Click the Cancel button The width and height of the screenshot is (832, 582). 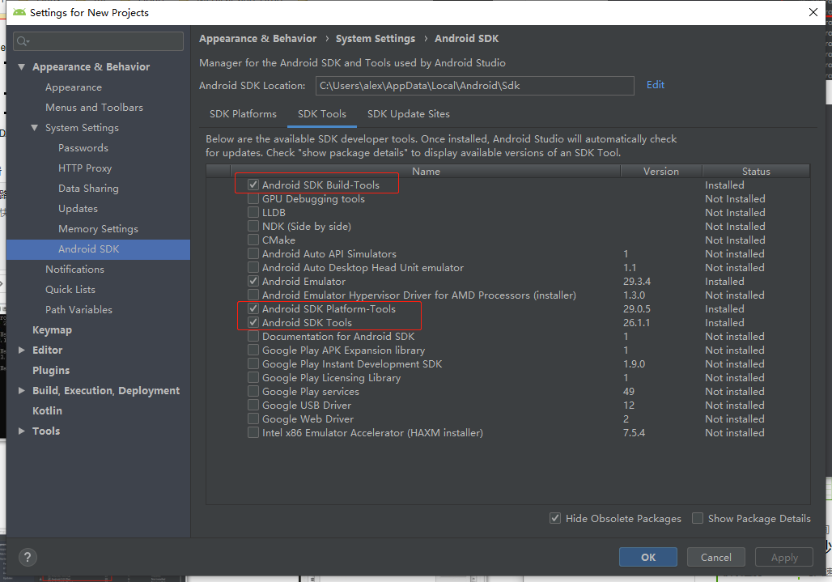tap(715, 557)
